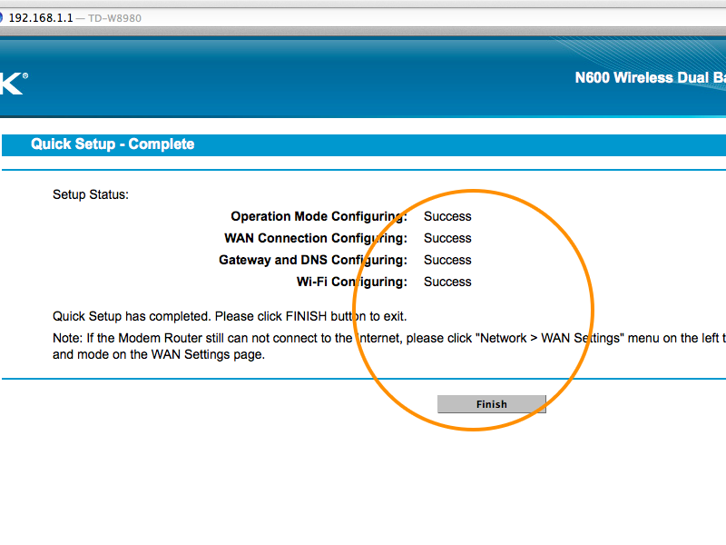The image size is (726, 545).
Task: Click Success status beside Wi-Fi Configuring
Action: [447, 282]
